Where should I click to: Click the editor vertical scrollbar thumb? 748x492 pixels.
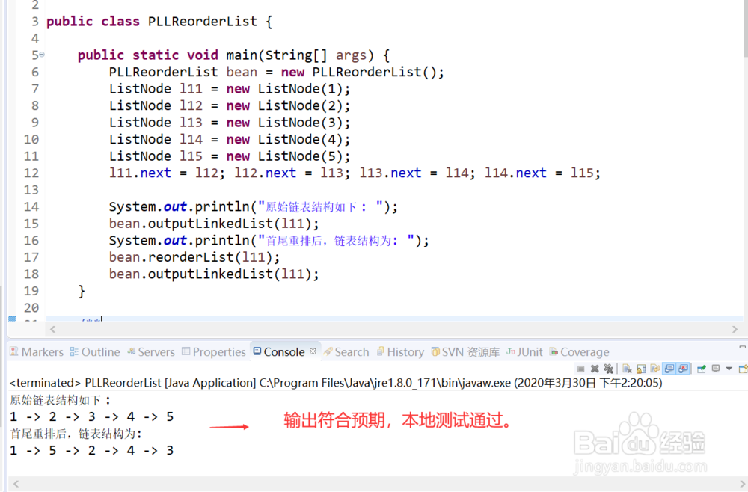(745, 28)
